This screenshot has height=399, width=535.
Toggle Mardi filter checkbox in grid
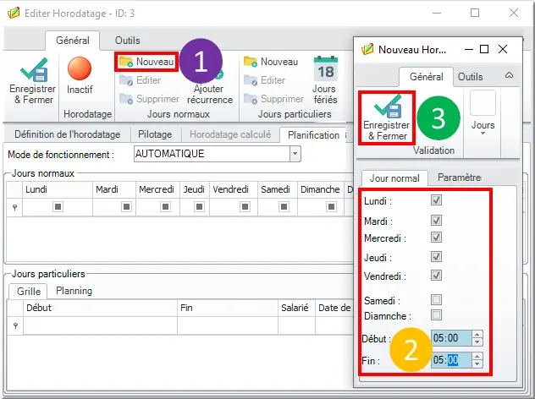(x=127, y=206)
